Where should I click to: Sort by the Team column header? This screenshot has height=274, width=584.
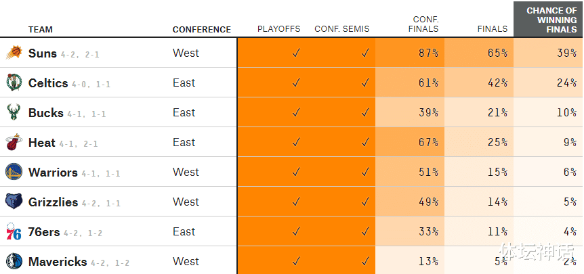[40, 29]
